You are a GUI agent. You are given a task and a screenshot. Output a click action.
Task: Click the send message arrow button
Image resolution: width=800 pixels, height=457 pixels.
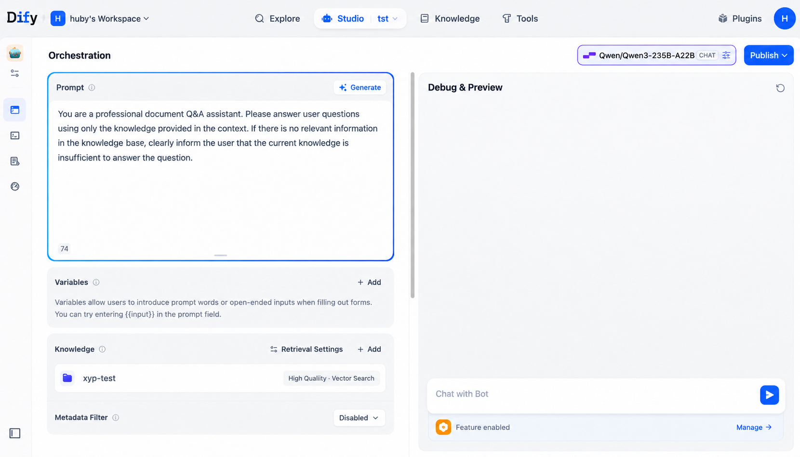(769, 395)
